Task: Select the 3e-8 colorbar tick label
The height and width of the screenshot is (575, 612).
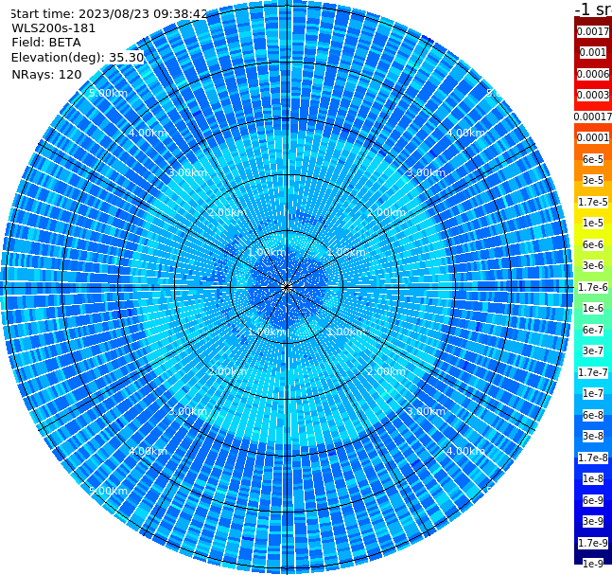Action: (593, 436)
